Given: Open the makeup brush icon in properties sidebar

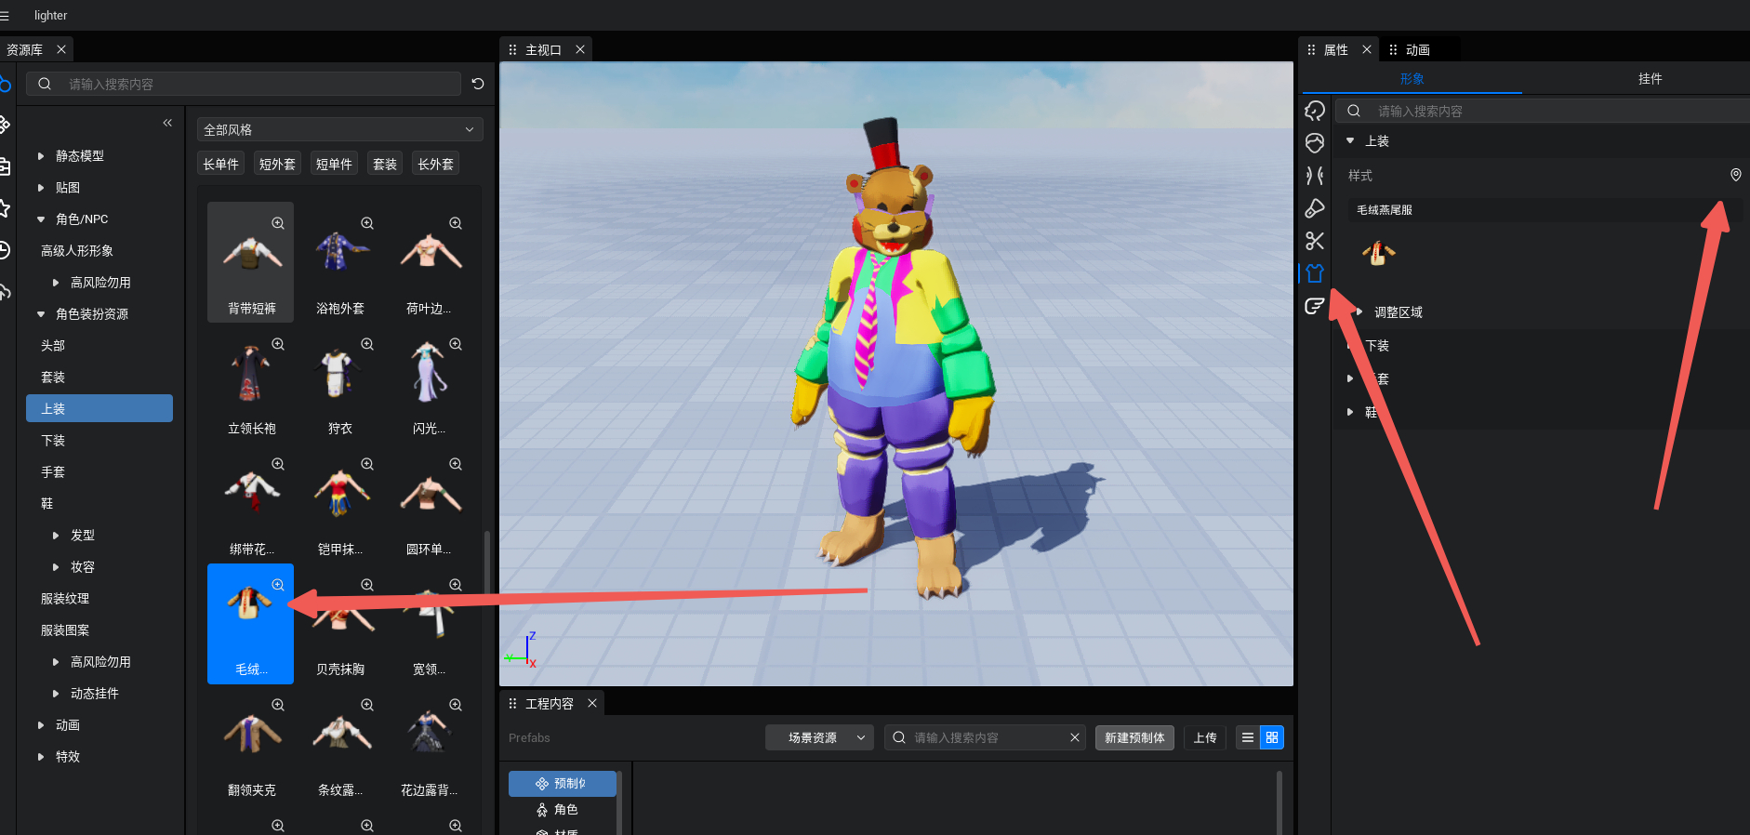Looking at the screenshot, I should pos(1314,208).
